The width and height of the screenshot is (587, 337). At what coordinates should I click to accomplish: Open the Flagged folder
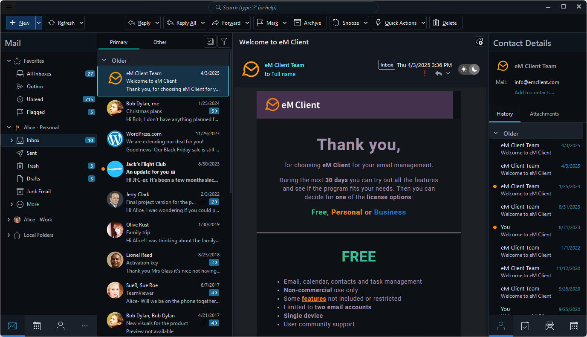pyautogui.click(x=49, y=112)
